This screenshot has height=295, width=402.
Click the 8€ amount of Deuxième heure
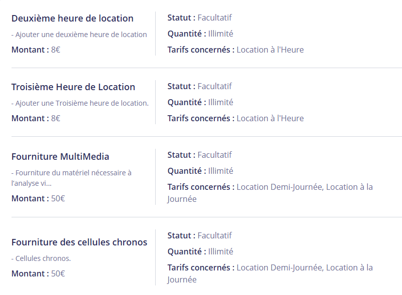pos(56,50)
